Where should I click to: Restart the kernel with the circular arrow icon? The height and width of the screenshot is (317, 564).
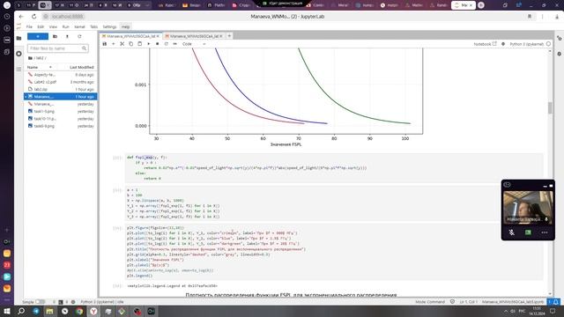(167, 44)
